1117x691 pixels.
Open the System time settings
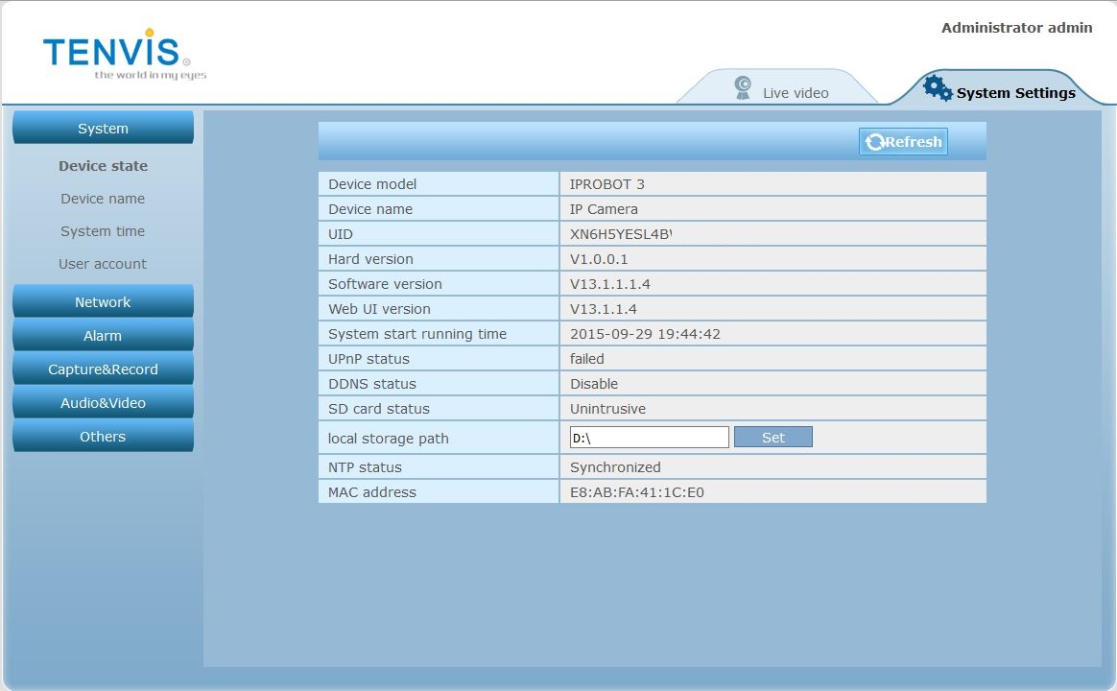tap(103, 231)
